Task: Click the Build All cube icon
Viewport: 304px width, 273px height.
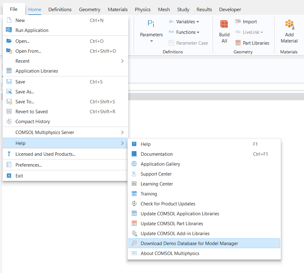Action: click(x=224, y=24)
